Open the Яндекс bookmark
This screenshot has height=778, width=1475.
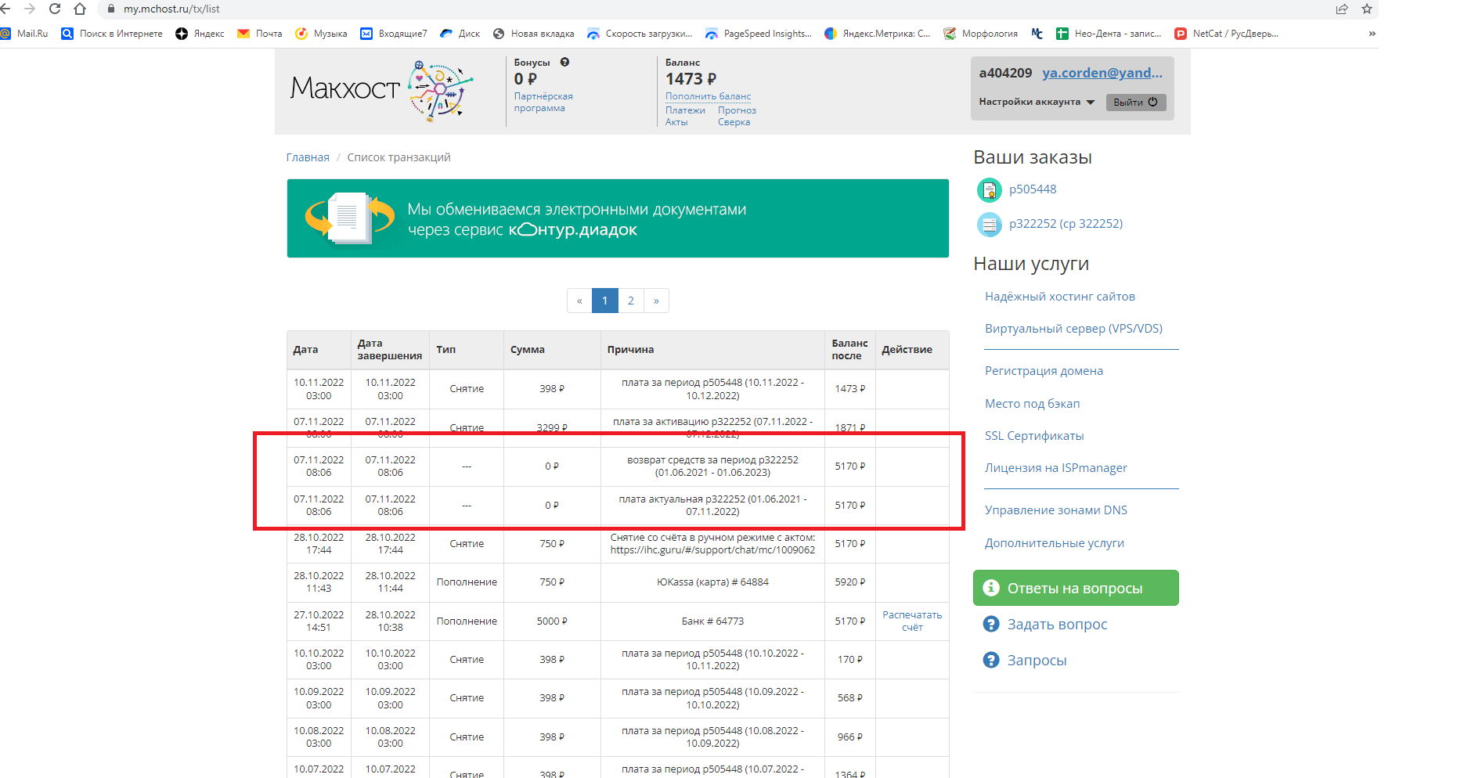click(200, 34)
